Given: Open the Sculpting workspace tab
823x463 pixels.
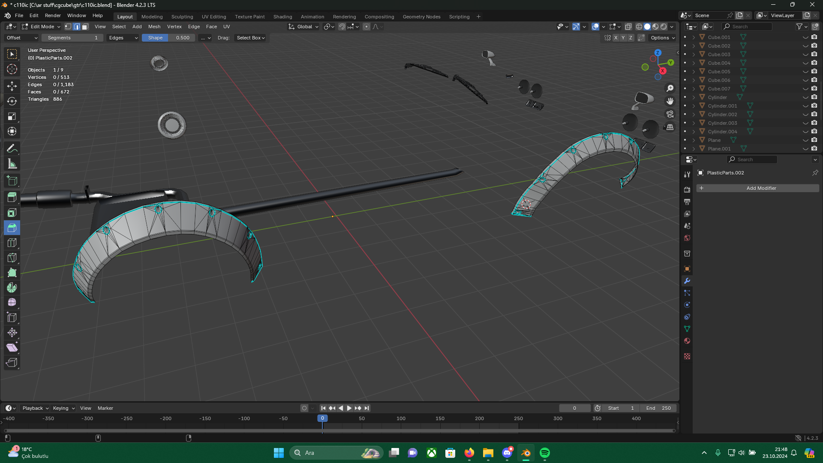Looking at the screenshot, I should (x=182, y=17).
